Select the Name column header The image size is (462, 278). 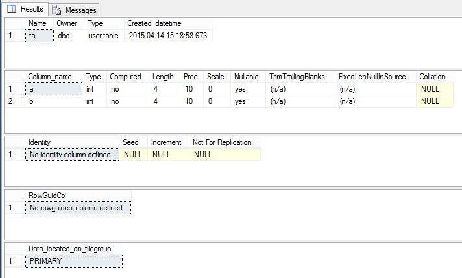tap(39, 23)
